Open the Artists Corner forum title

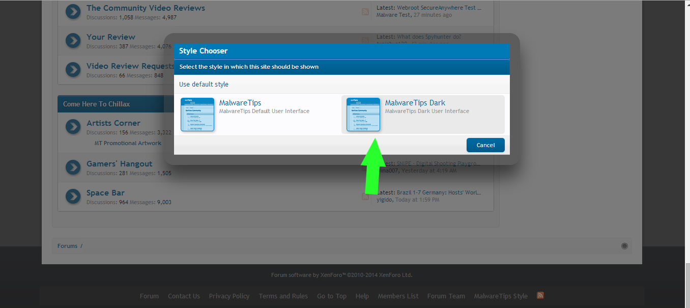pos(113,123)
